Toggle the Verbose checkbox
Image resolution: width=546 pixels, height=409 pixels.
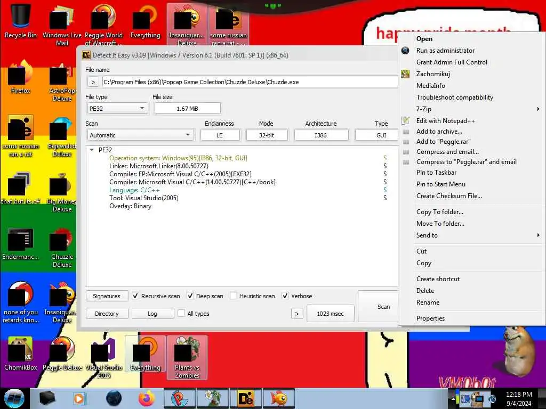(x=285, y=296)
